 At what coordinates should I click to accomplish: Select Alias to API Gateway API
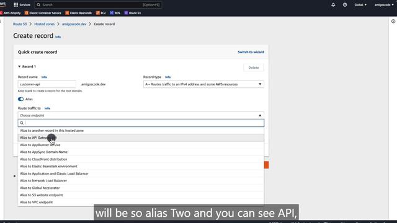(141, 138)
